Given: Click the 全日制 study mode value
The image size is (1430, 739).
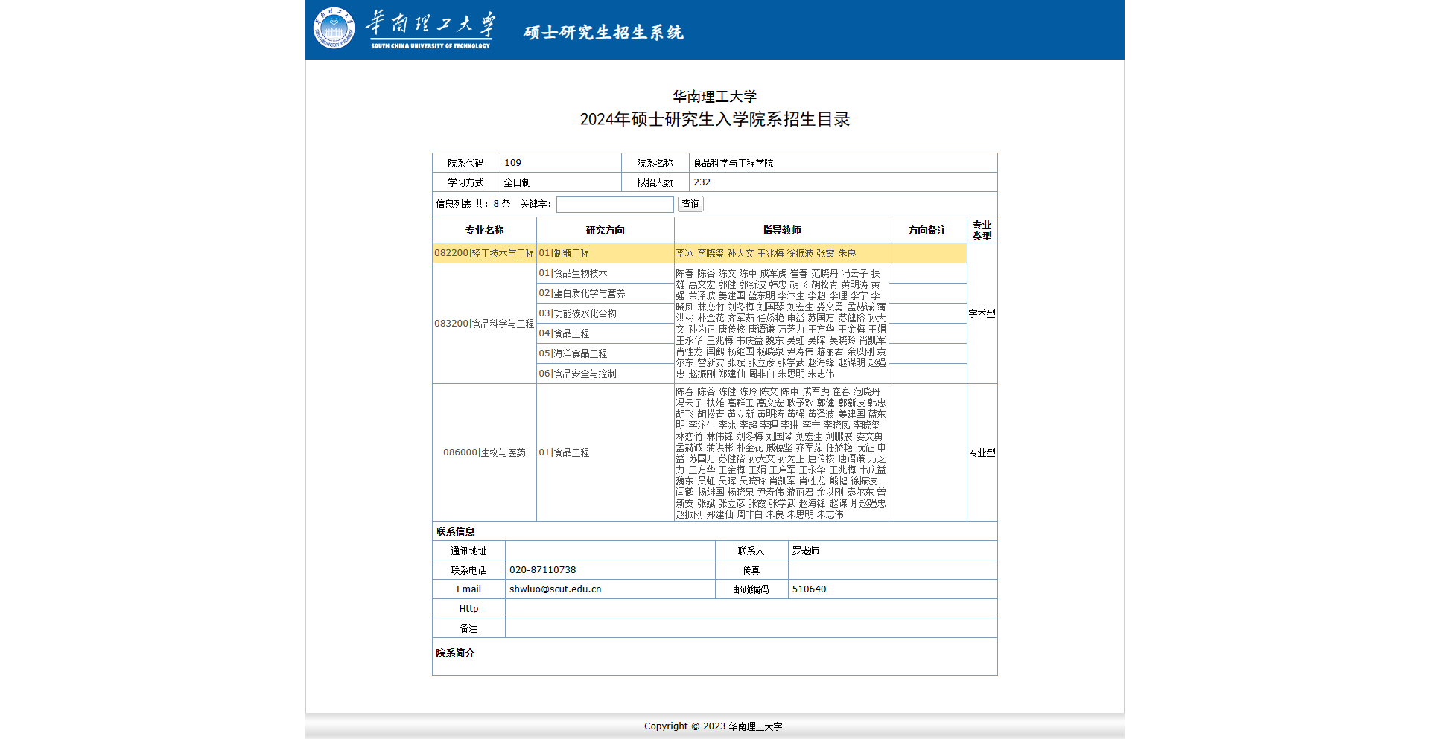Looking at the screenshot, I should coord(517,182).
